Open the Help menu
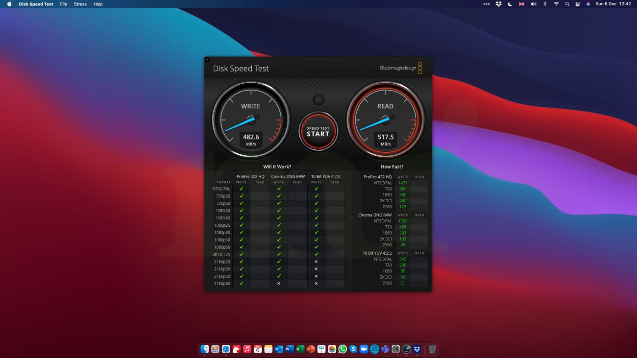 (x=98, y=4)
